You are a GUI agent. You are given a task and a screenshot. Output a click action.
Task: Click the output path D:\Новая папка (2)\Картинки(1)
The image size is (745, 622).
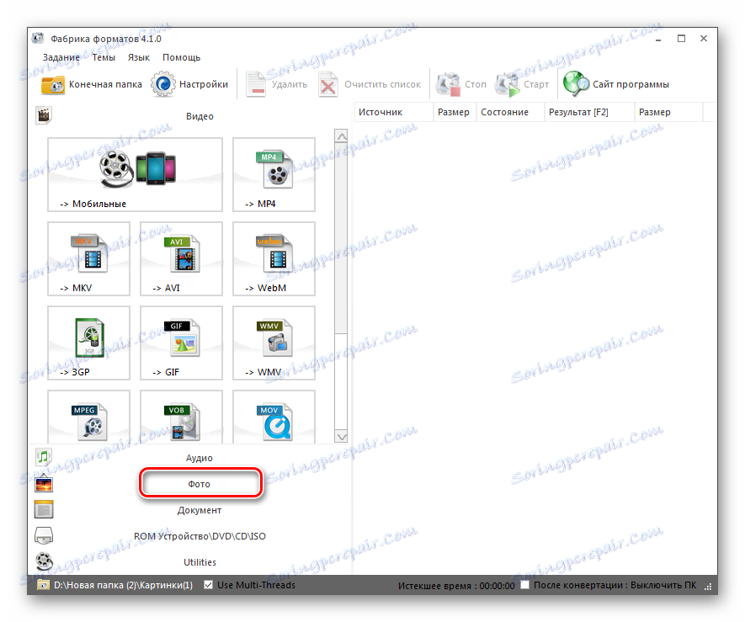tap(123, 586)
